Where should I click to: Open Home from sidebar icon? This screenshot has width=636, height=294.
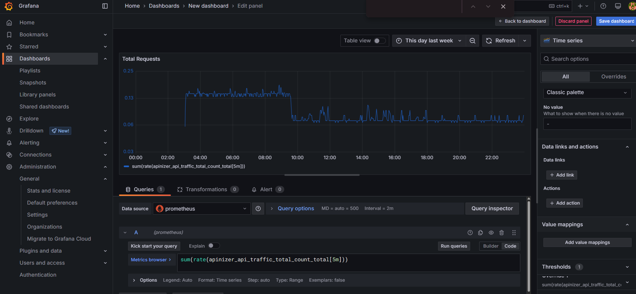[9, 23]
